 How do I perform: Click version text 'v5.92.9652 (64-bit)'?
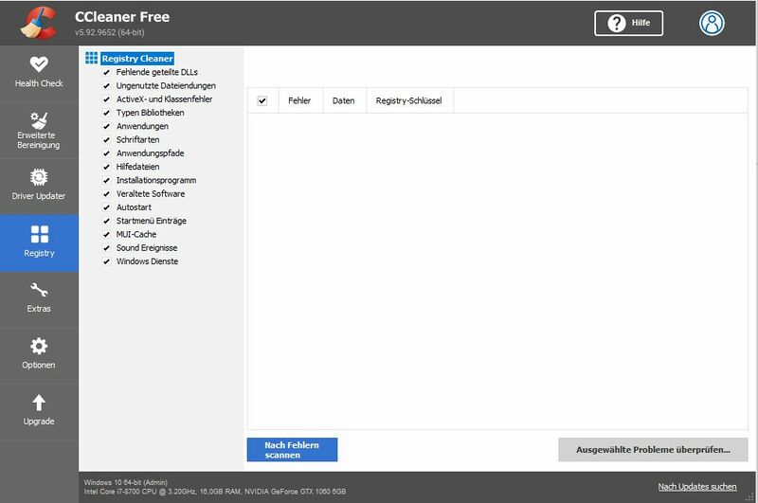click(110, 32)
